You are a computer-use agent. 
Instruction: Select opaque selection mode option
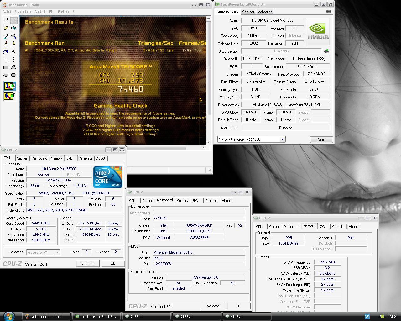pos(10,86)
